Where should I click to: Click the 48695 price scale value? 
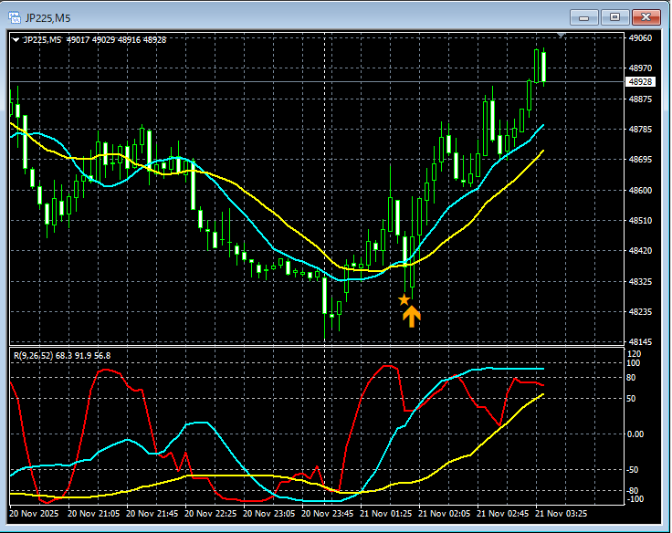pos(640,160)
